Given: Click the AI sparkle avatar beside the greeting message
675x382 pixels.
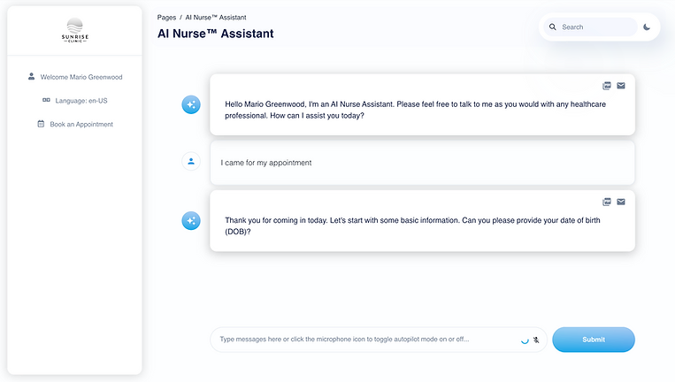Looking at the screenshot, I should (191, 104).
